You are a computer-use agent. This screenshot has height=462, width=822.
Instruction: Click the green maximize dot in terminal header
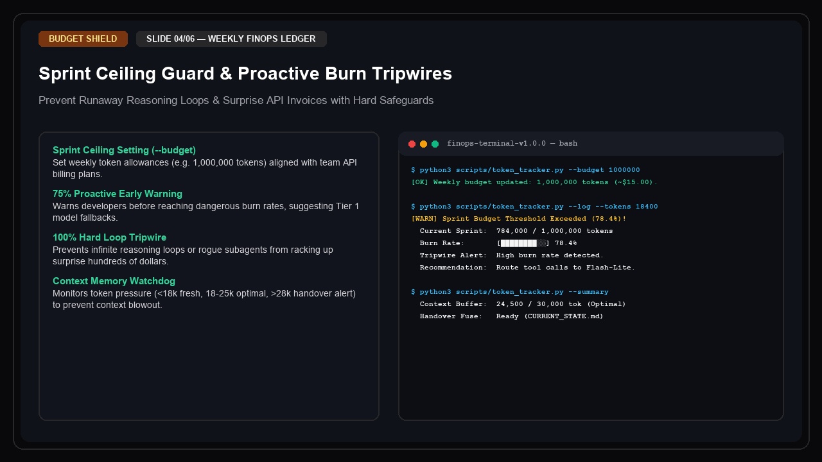(435, 144)
